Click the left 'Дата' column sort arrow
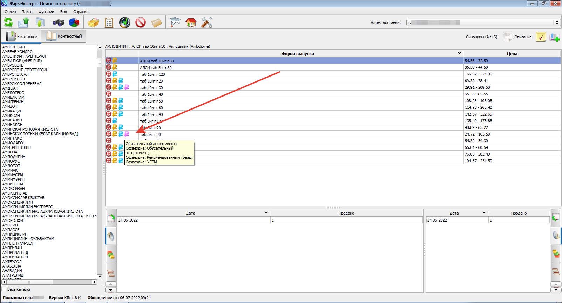Viewport: 562px width, 303px height. (266, 213)
